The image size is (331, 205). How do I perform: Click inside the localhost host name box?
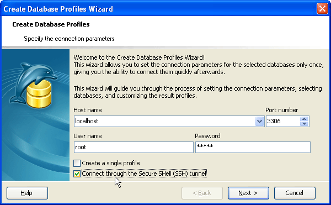click(x=164, y=122)
